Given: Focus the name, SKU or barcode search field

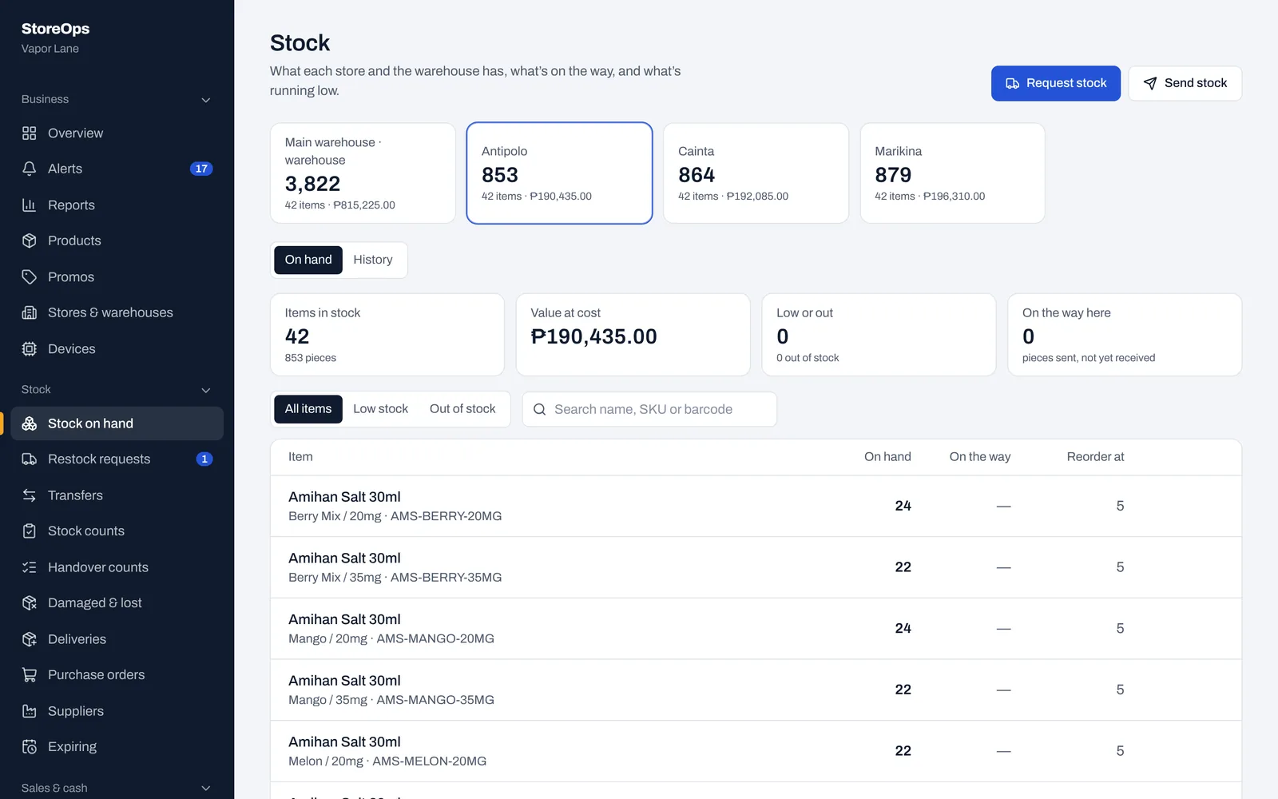Looking at the screenshot, I should (649, 409).
